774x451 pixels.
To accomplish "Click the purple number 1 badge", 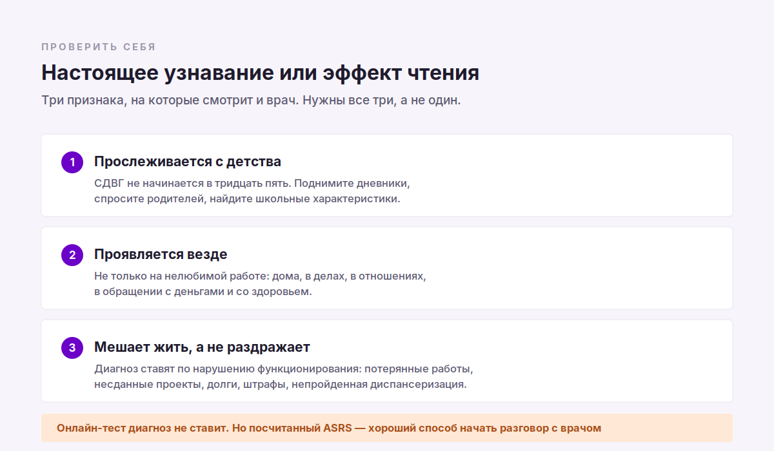I will [x=72, y=162].
